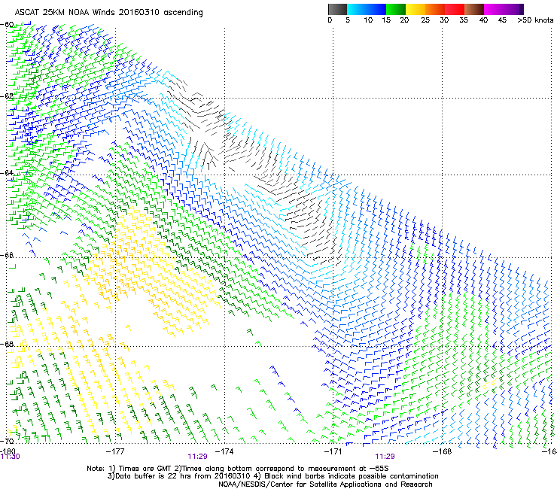This screenshot has height=489, width=557.
Task: Select the red 30-35 knots color segment
Action: pyautogui.click(x=455, y=9)
